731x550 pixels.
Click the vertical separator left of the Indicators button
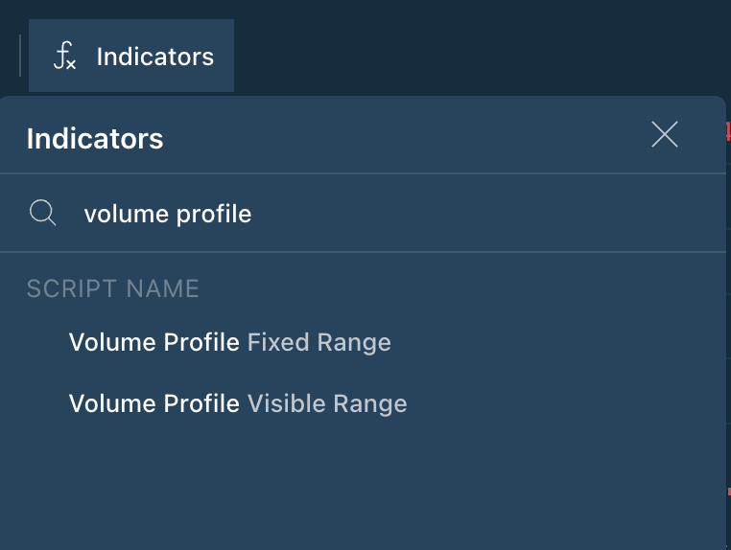point(20,56)
